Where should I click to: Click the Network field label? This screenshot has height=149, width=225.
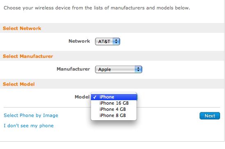(79, 41)
